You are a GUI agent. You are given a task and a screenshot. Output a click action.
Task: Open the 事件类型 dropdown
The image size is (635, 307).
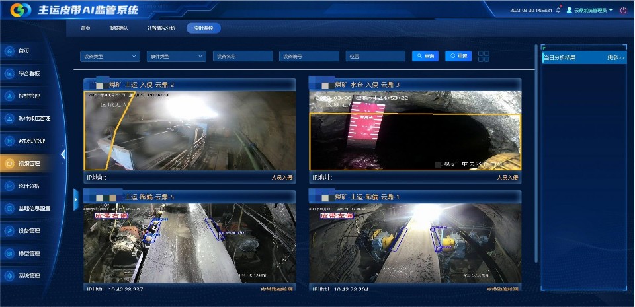[176, 57]
